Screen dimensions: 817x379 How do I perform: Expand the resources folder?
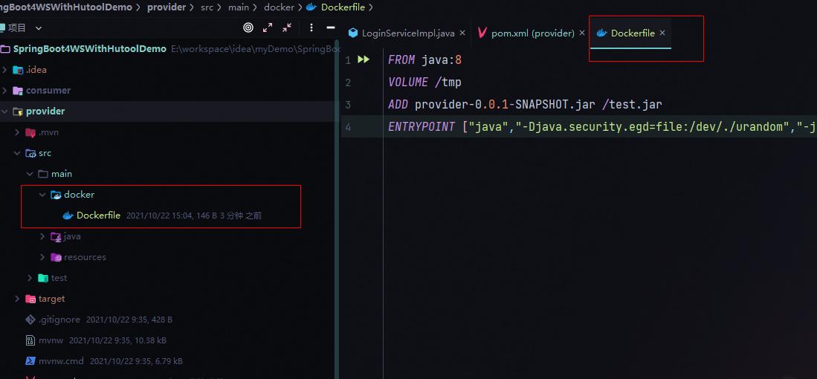pyautogui.click(x=42, y=257)
